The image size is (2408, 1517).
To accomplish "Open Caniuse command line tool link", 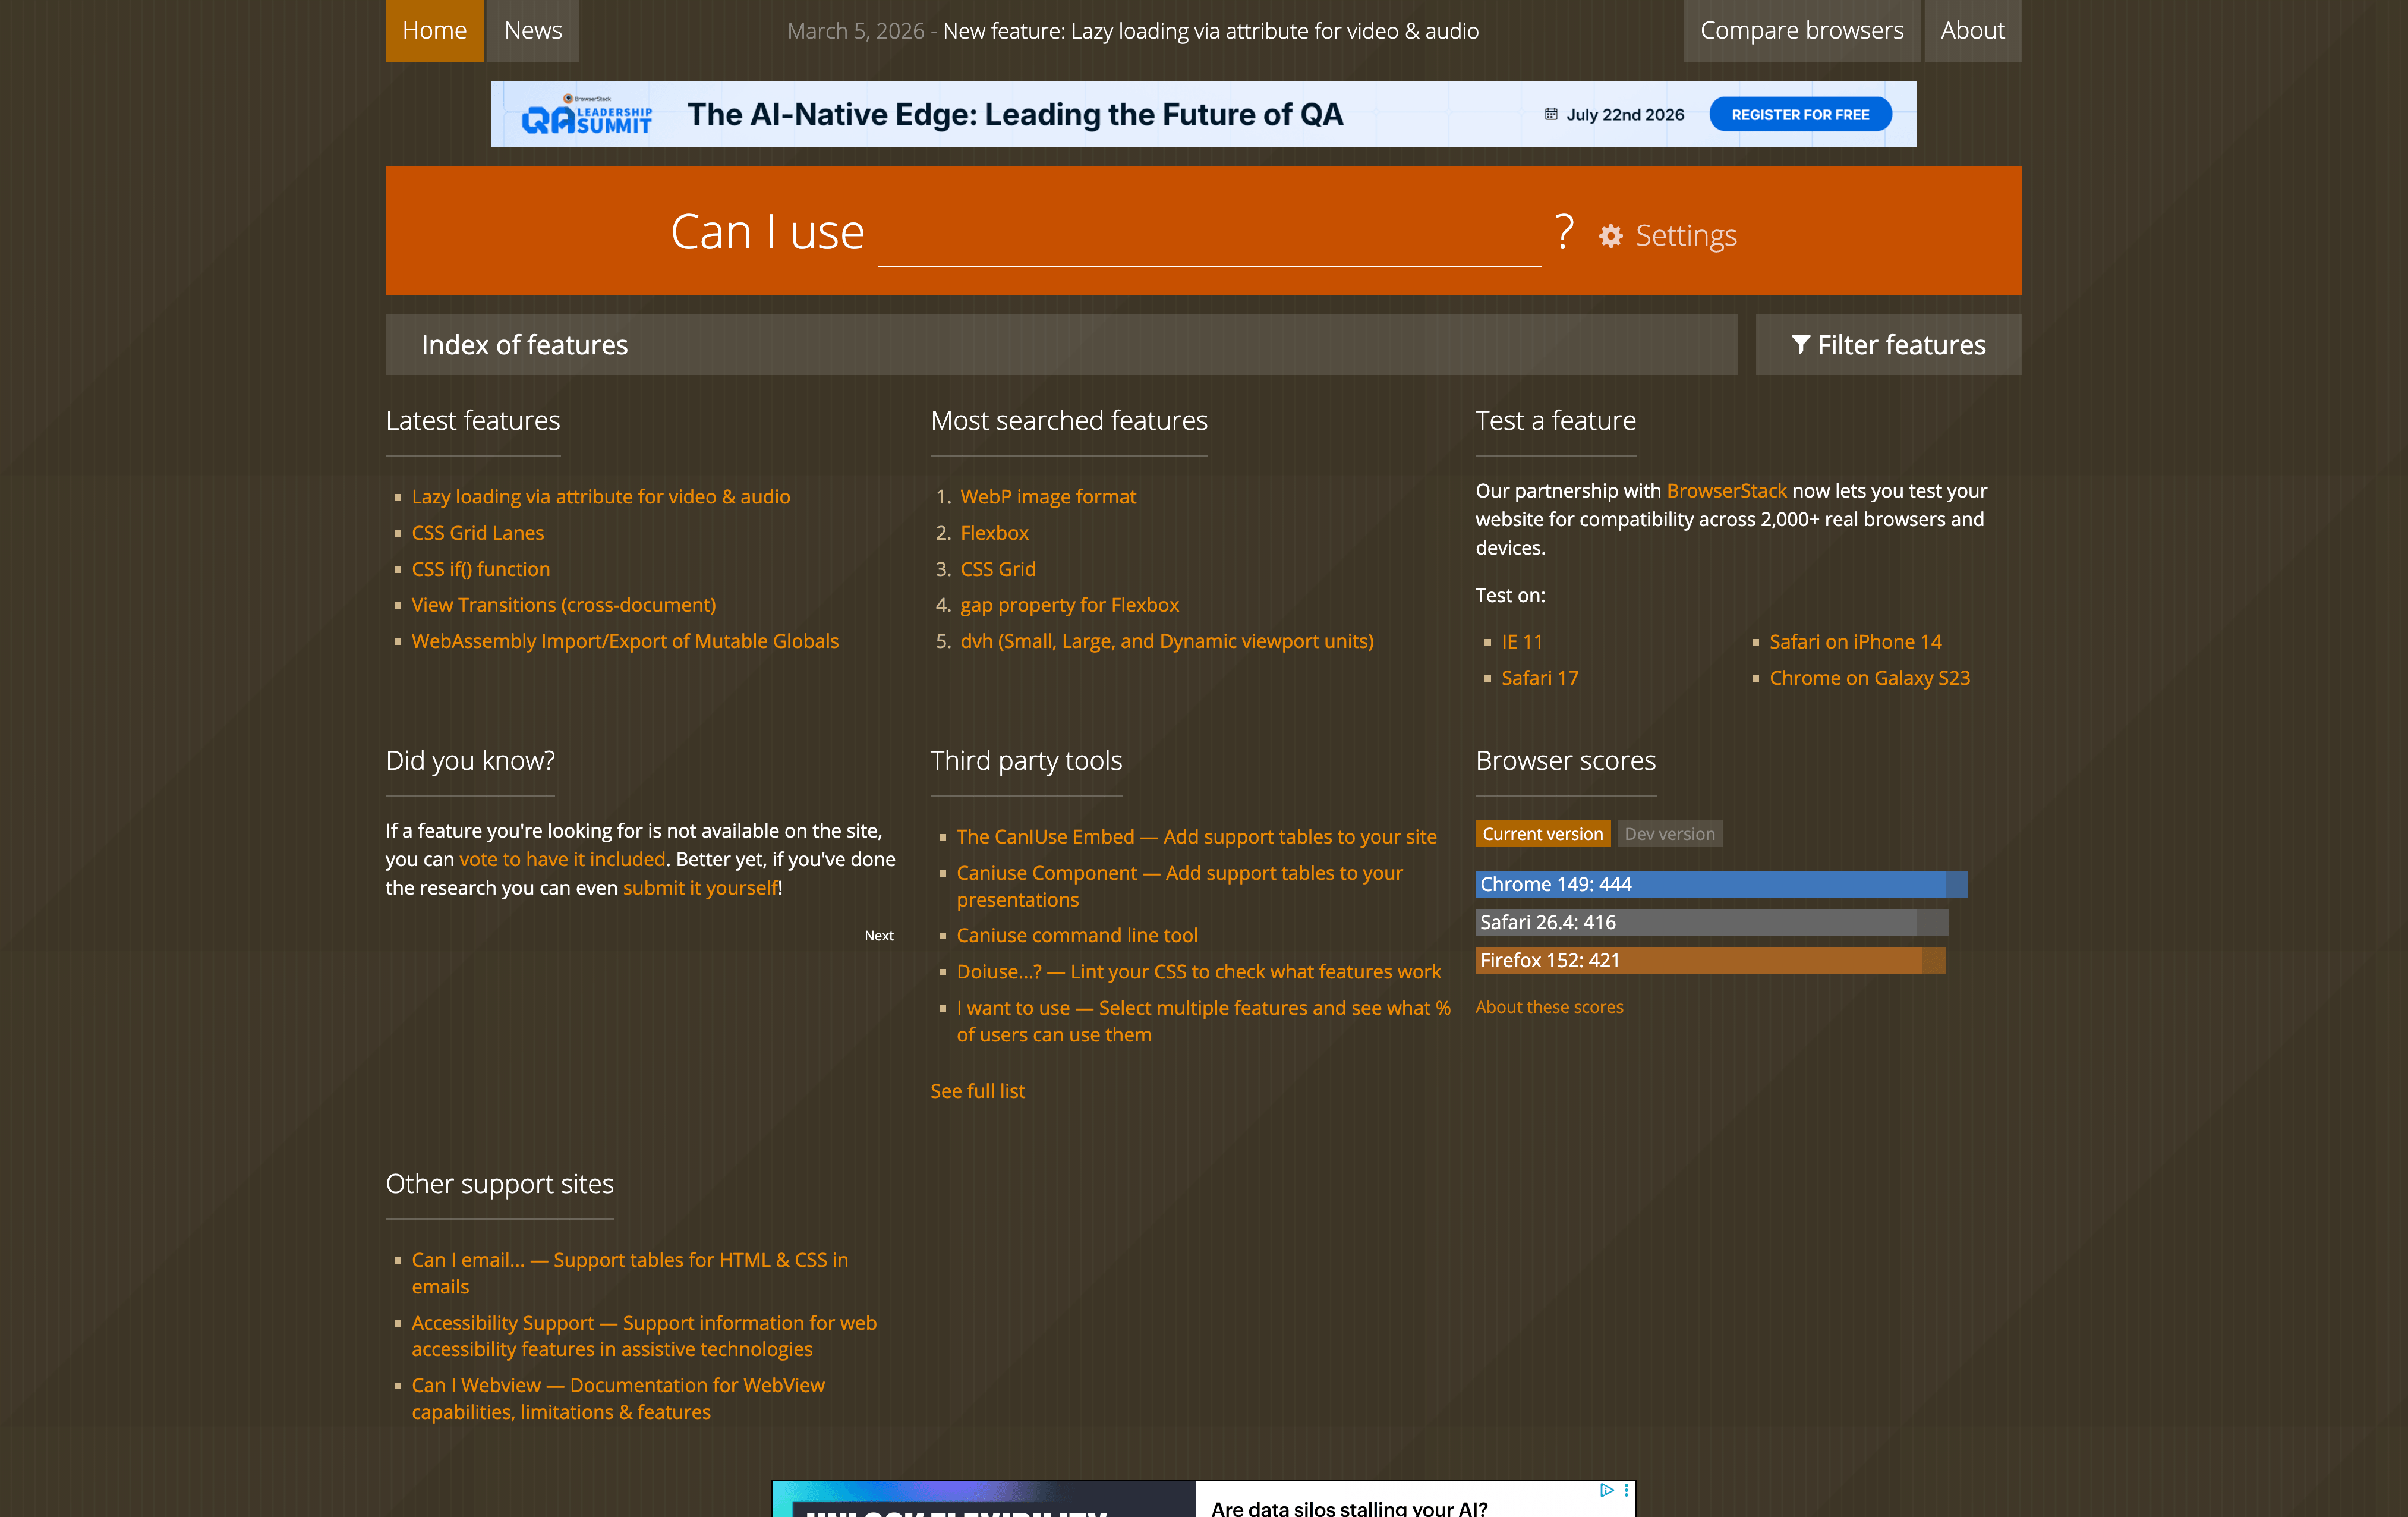I will click(x=1077, y=936).
